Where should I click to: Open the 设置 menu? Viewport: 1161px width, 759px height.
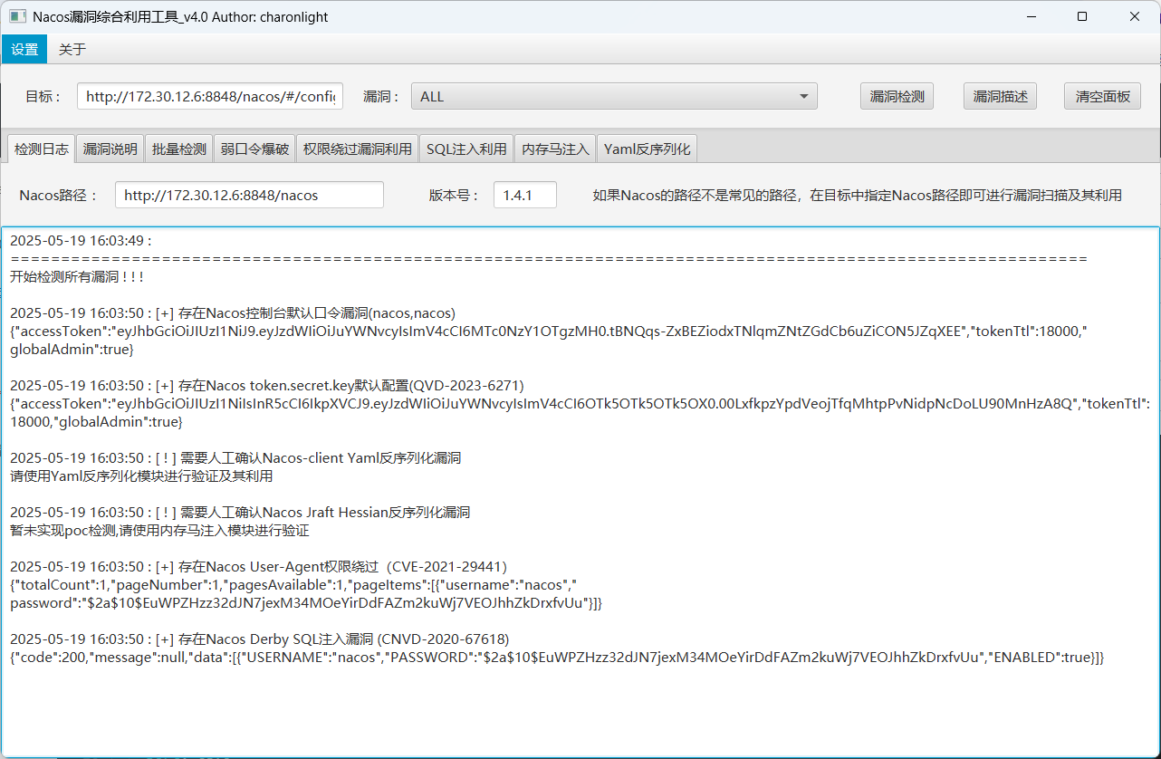(x=24, y=49)
